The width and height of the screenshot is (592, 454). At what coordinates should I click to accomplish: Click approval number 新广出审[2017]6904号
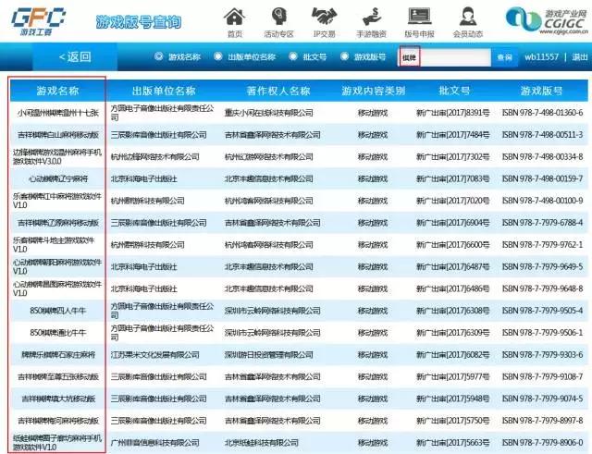[452, 223]
